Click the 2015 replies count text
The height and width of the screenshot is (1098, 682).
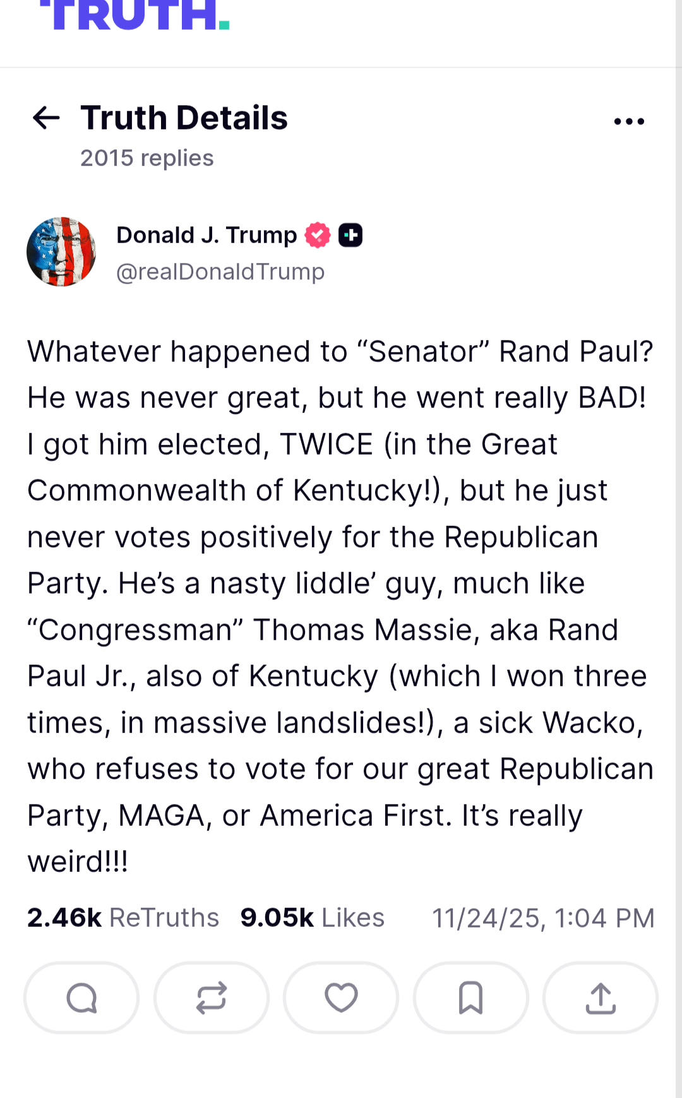(147, 158)
